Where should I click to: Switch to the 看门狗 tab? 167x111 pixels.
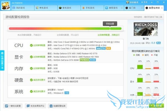coord(133,8)
